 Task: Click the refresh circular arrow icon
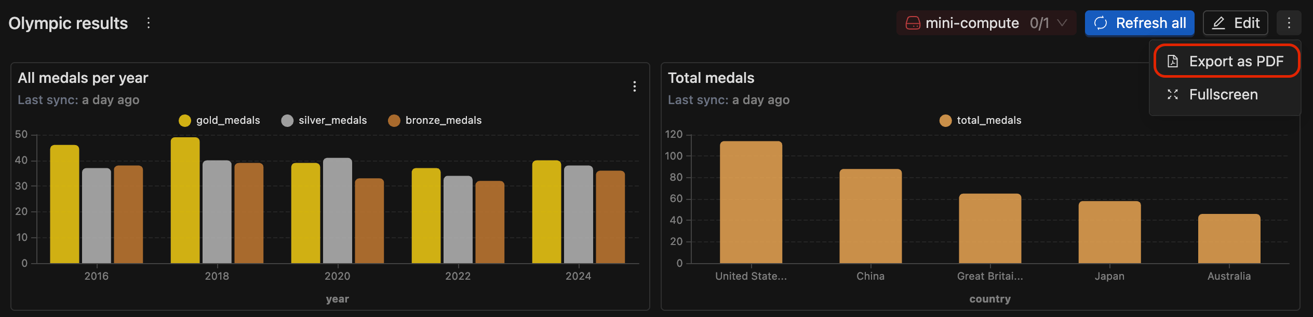[1101, 23]
